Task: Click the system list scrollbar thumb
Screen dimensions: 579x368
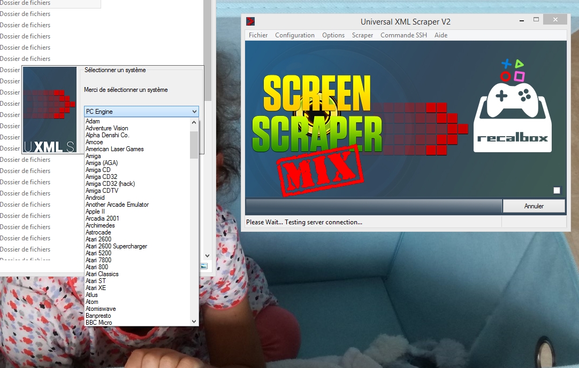Action: [x=194, y=145]
